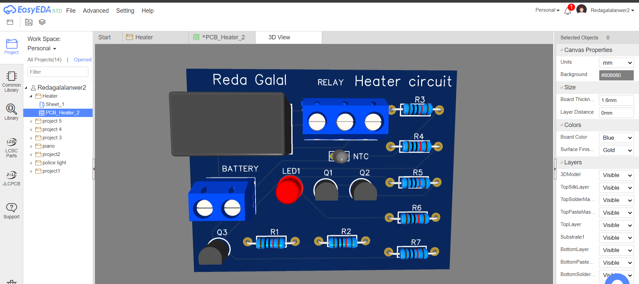Switch to the 3D View tab
Screen dimensions: 639x284
point(289,37)
